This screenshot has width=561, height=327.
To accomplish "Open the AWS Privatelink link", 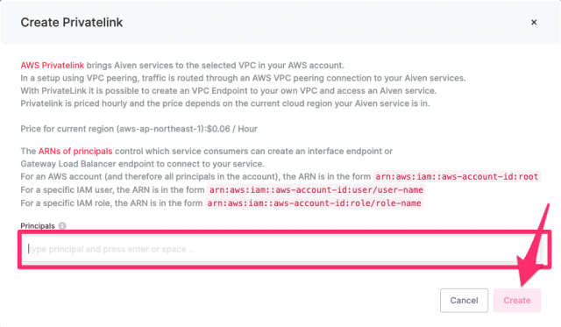I will [x=53, y=65].
